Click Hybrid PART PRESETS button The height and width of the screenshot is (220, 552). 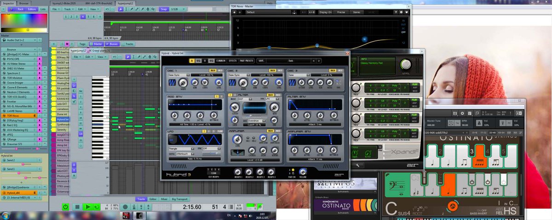coord(247,60)
